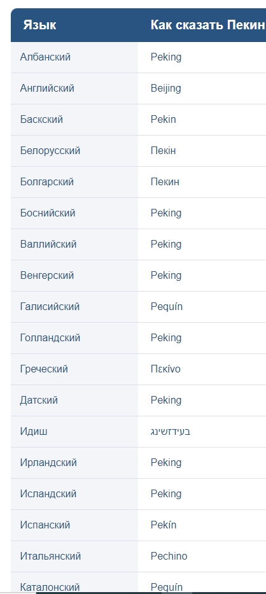Click the Greek translation Πεκίνο
The width and height of the screenshot is (266, 594).
165,369
